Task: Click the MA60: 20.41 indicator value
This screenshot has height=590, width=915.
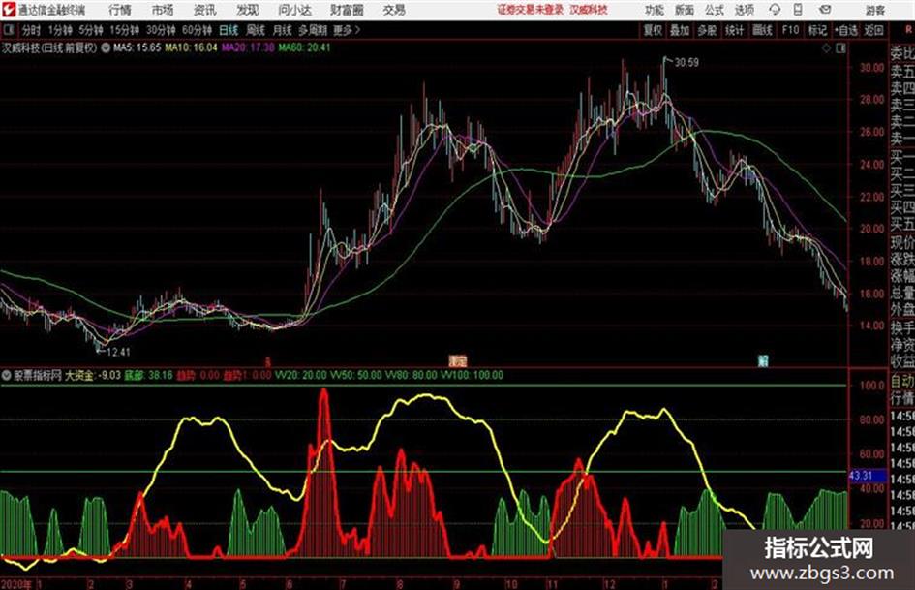Action: pos(305,47)
